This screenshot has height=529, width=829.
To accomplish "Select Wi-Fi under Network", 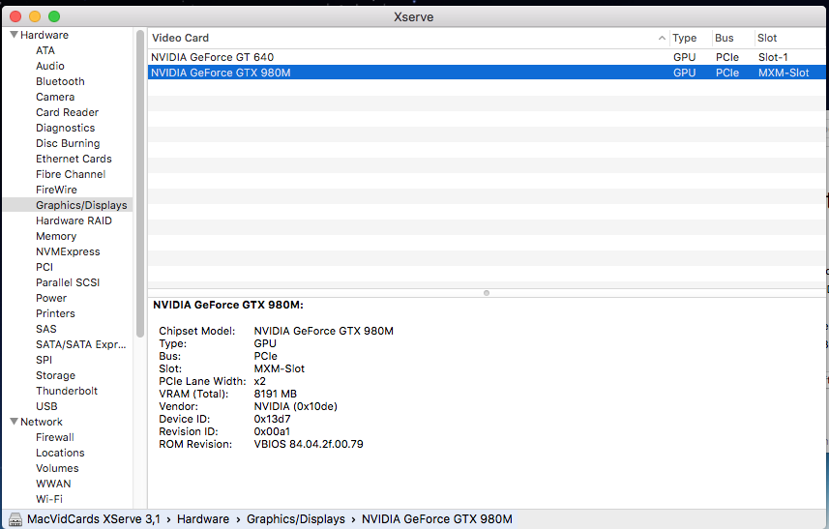I will tap(49, 499).
